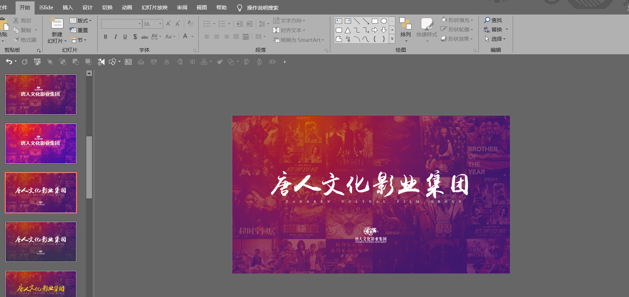
Task: Select the triangle shape in shapes gallery
Action: [x=348, y=30]
